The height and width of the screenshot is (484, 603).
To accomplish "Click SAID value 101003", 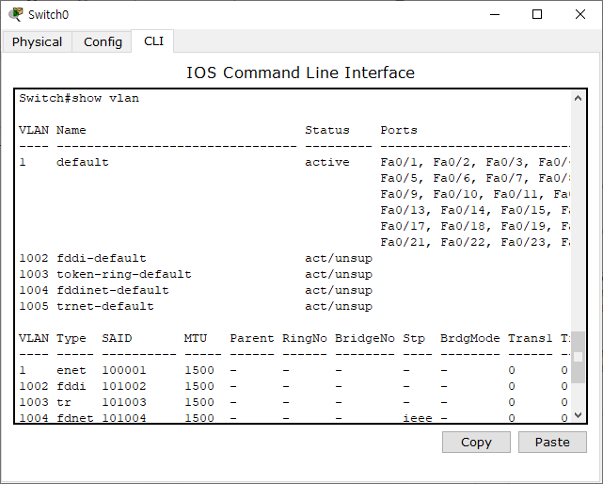I will pyautogui.click(x=124, y=402).
